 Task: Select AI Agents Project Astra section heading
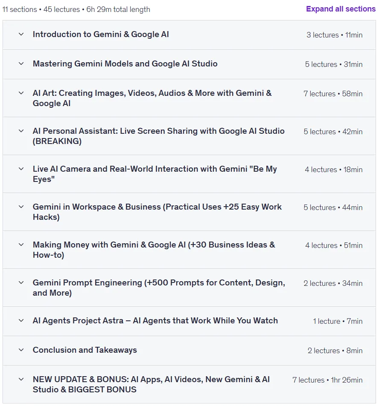pyautogui.click(x=155, y=320)
